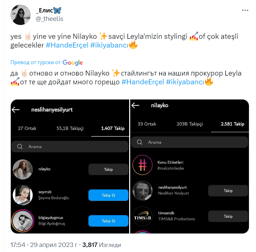
Task: Open the hashtag Konu Etiketleri icon
Action: point(142,165)
